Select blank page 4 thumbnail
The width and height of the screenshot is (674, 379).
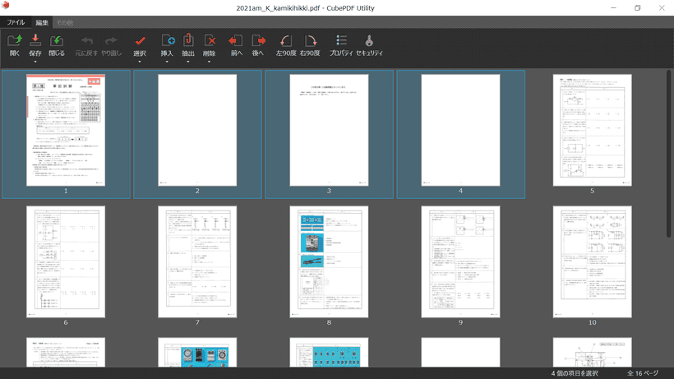(460, 130)
